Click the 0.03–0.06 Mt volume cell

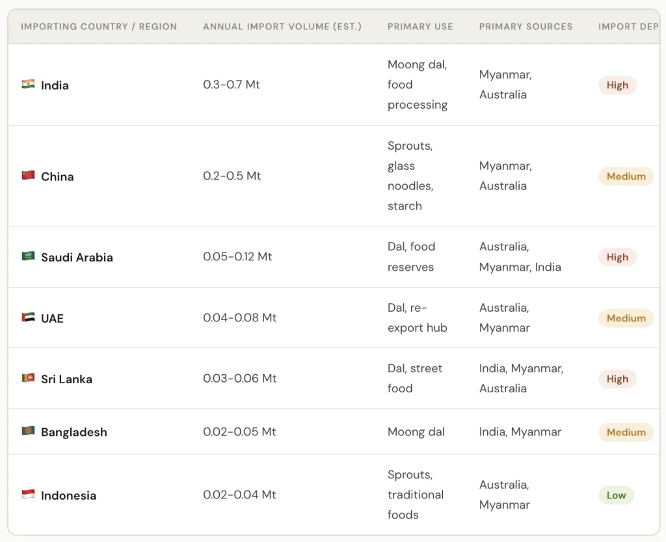point(239,379)
